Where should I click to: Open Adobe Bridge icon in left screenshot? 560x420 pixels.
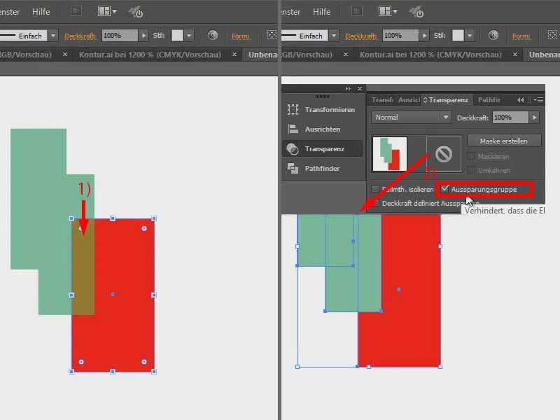click(x=76, y=11)
